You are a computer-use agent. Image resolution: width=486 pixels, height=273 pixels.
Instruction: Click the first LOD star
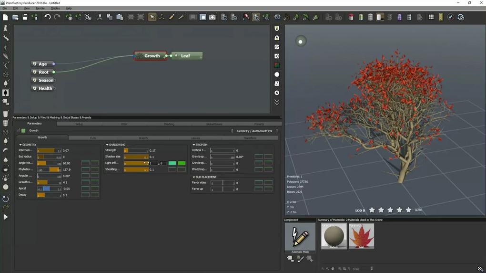[372, 210]
